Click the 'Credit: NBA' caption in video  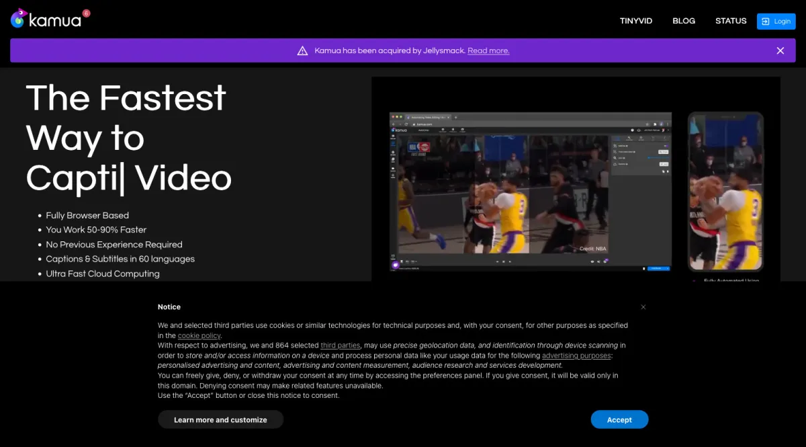(x=592, y=249)
